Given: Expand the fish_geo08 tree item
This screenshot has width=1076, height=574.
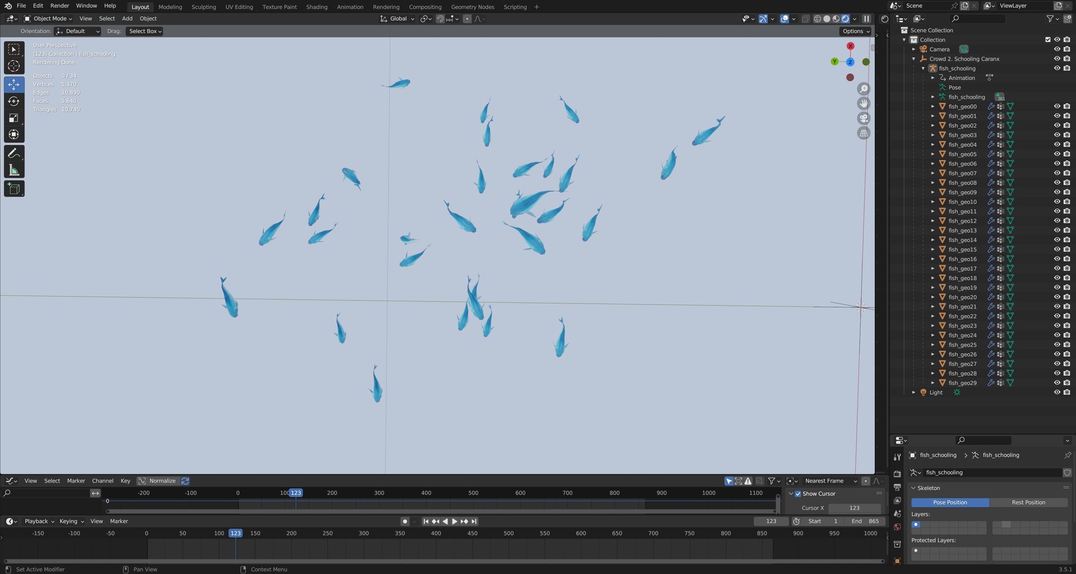Looking at the screenshot, I should 933,183.
